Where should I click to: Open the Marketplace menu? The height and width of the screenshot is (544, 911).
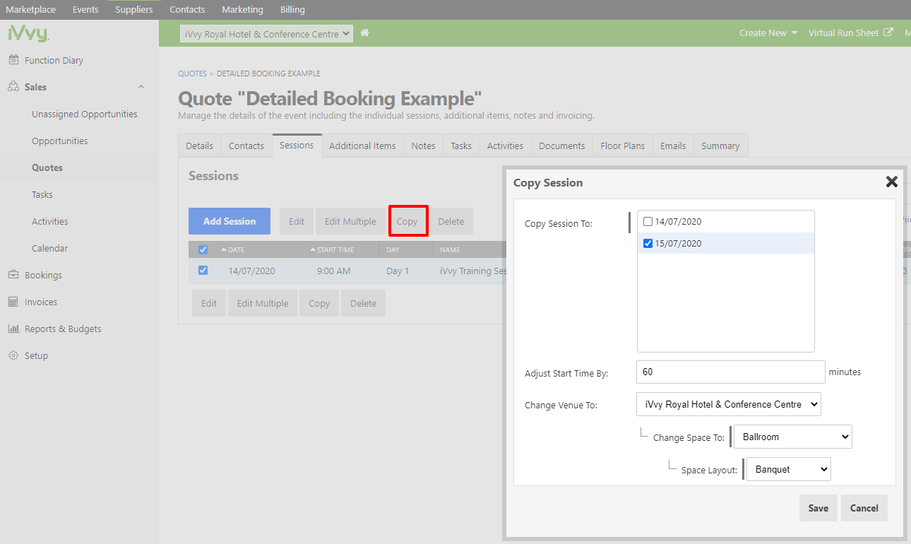coord(31,10)
